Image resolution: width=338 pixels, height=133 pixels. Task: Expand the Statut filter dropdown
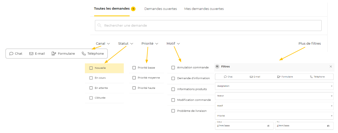coord(126,43)
